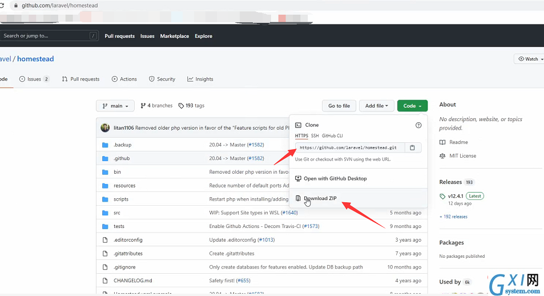Click the GitHub Desktop download icon
Screen dimensions: 544x296
click(x=298, y=178)
